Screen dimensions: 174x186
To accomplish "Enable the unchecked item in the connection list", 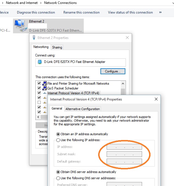I will [x=39, y=102].
